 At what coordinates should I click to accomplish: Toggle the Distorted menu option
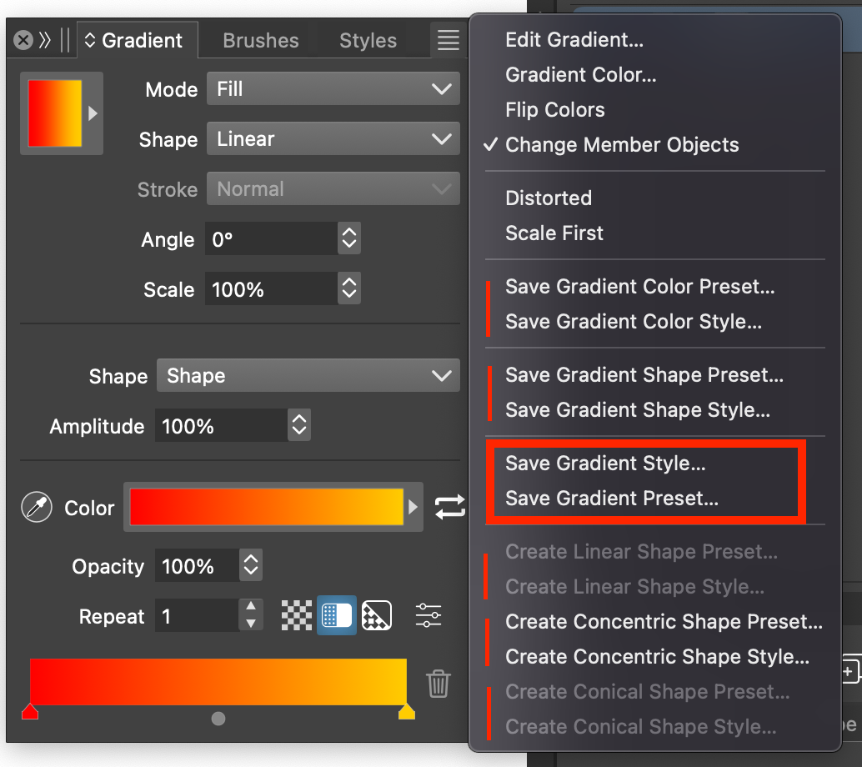tap(549, 198)
